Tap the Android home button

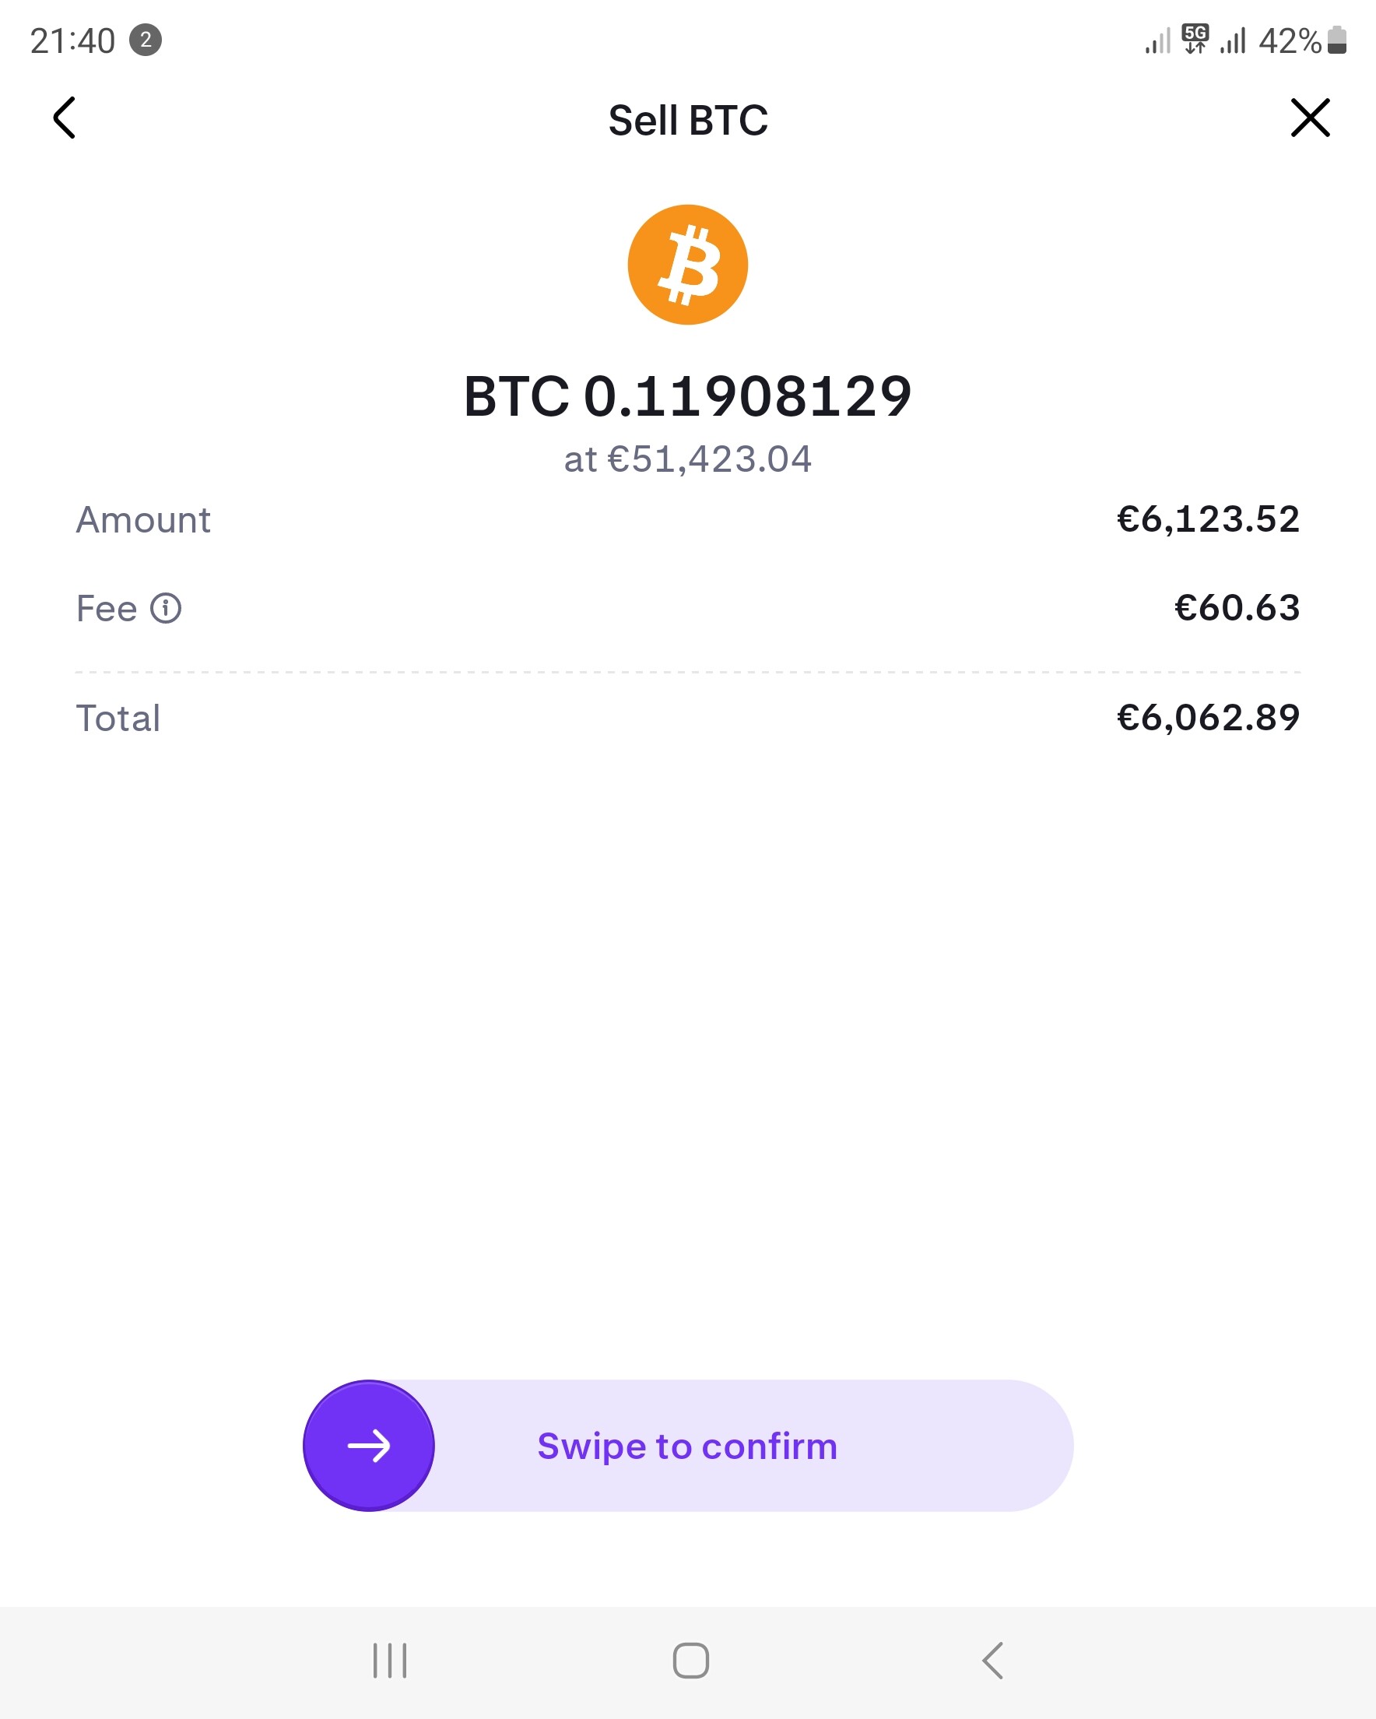690,1661
